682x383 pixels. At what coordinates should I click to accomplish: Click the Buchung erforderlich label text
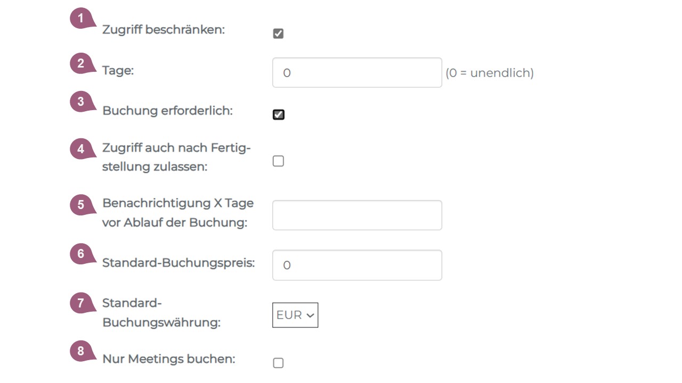click(x=167, y=111)
